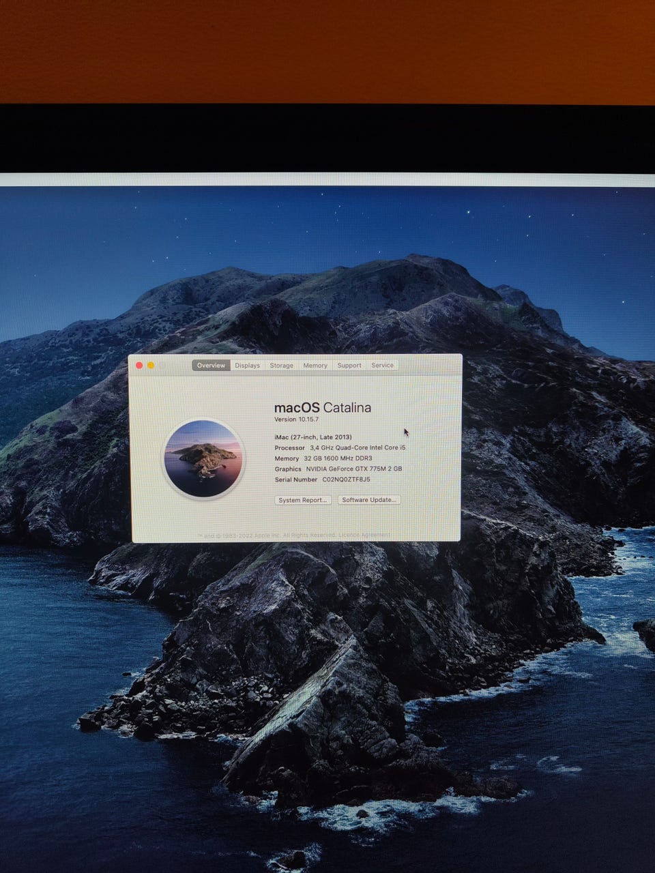
Task: Click the macOS Catalina island logo
Action: [x=202, y=458]
